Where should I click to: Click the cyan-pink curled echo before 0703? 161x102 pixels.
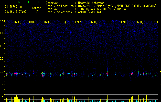pos(42,74)
